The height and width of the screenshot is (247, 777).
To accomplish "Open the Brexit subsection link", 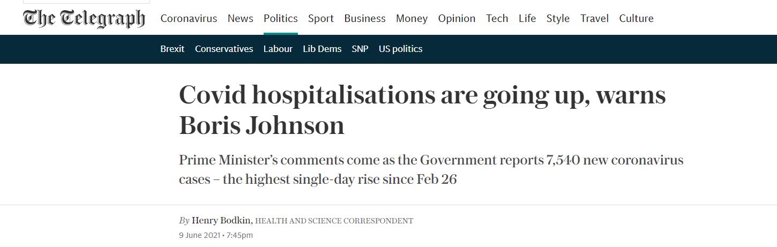I will click(x=172, y=49).
